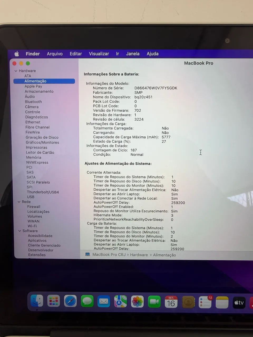253x337 pixels.
Task: Select USB in the sidebar
Action: point(31,197)
